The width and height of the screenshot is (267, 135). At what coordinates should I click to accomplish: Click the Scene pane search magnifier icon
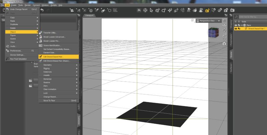pyautogui.click(x=236, y=17)
